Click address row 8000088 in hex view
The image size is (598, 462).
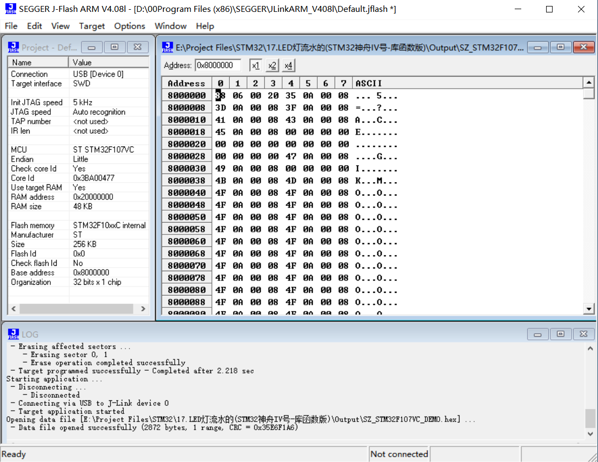click(187, 302)
